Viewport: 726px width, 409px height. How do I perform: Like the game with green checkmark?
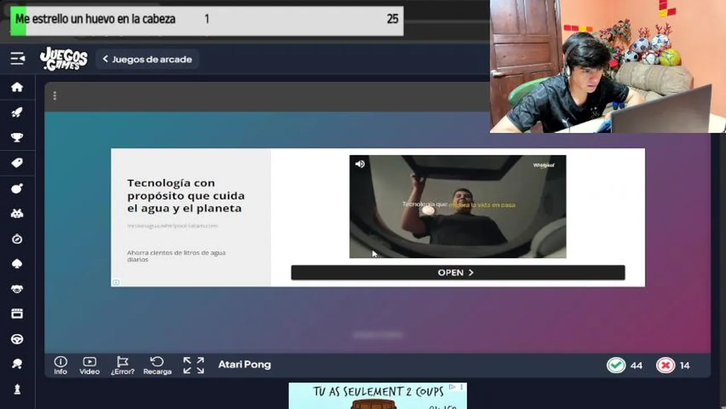click(x=616, y=365)
